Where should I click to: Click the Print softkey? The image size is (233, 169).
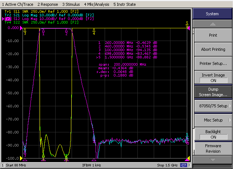click(x=213, y=35)
